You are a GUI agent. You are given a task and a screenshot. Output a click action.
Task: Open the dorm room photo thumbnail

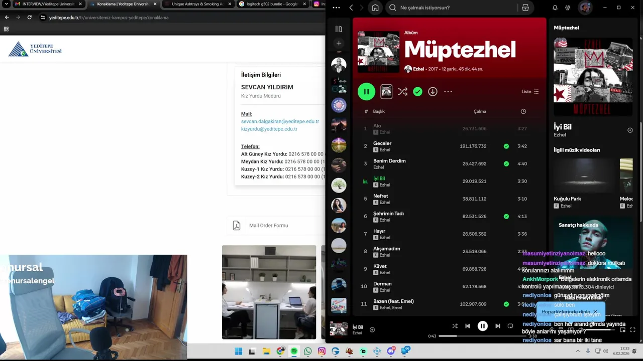[269, 292]
